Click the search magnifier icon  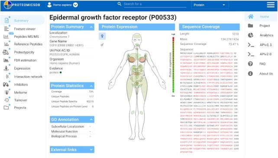[x=120, y=4]
